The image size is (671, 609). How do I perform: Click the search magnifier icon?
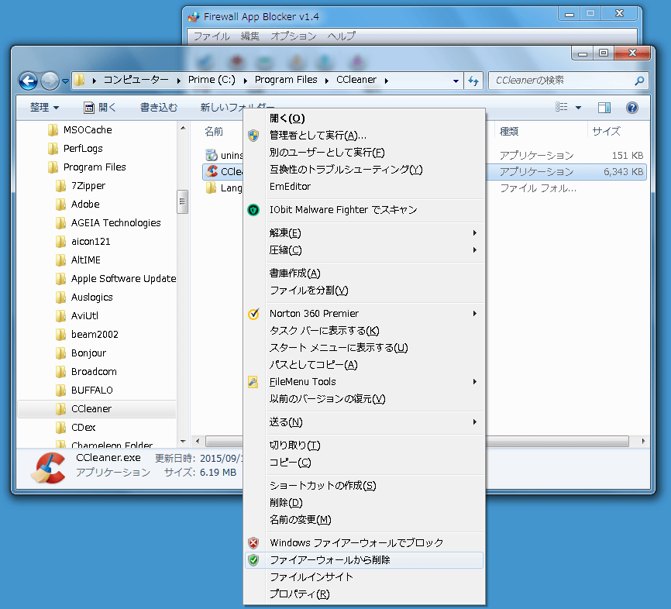(639, 81)
